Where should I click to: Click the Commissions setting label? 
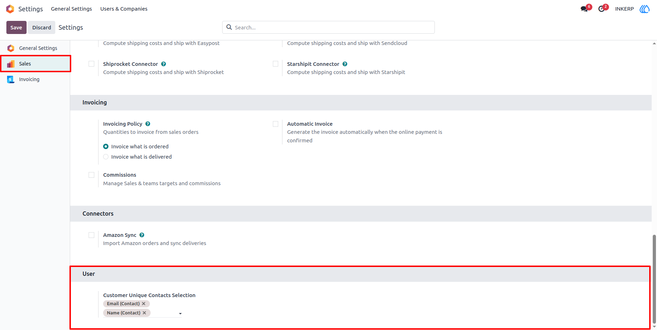point(119,175)
